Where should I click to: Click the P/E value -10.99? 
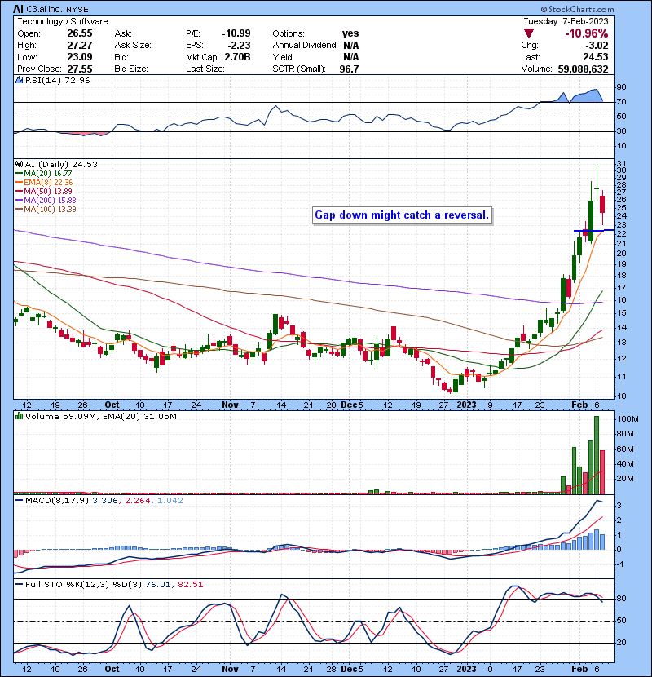(x=236, y=33)
